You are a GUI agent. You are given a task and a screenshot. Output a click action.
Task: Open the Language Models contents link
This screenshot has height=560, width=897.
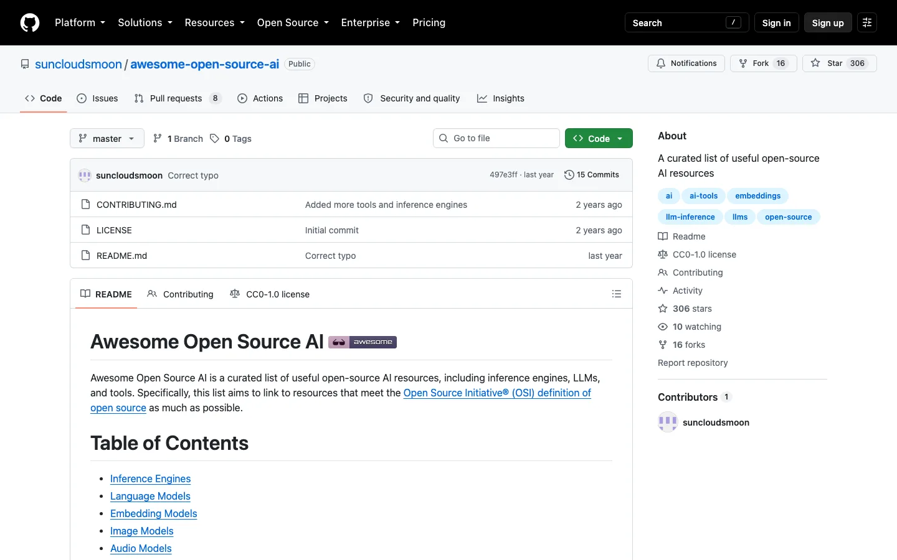tap(150, 496)
